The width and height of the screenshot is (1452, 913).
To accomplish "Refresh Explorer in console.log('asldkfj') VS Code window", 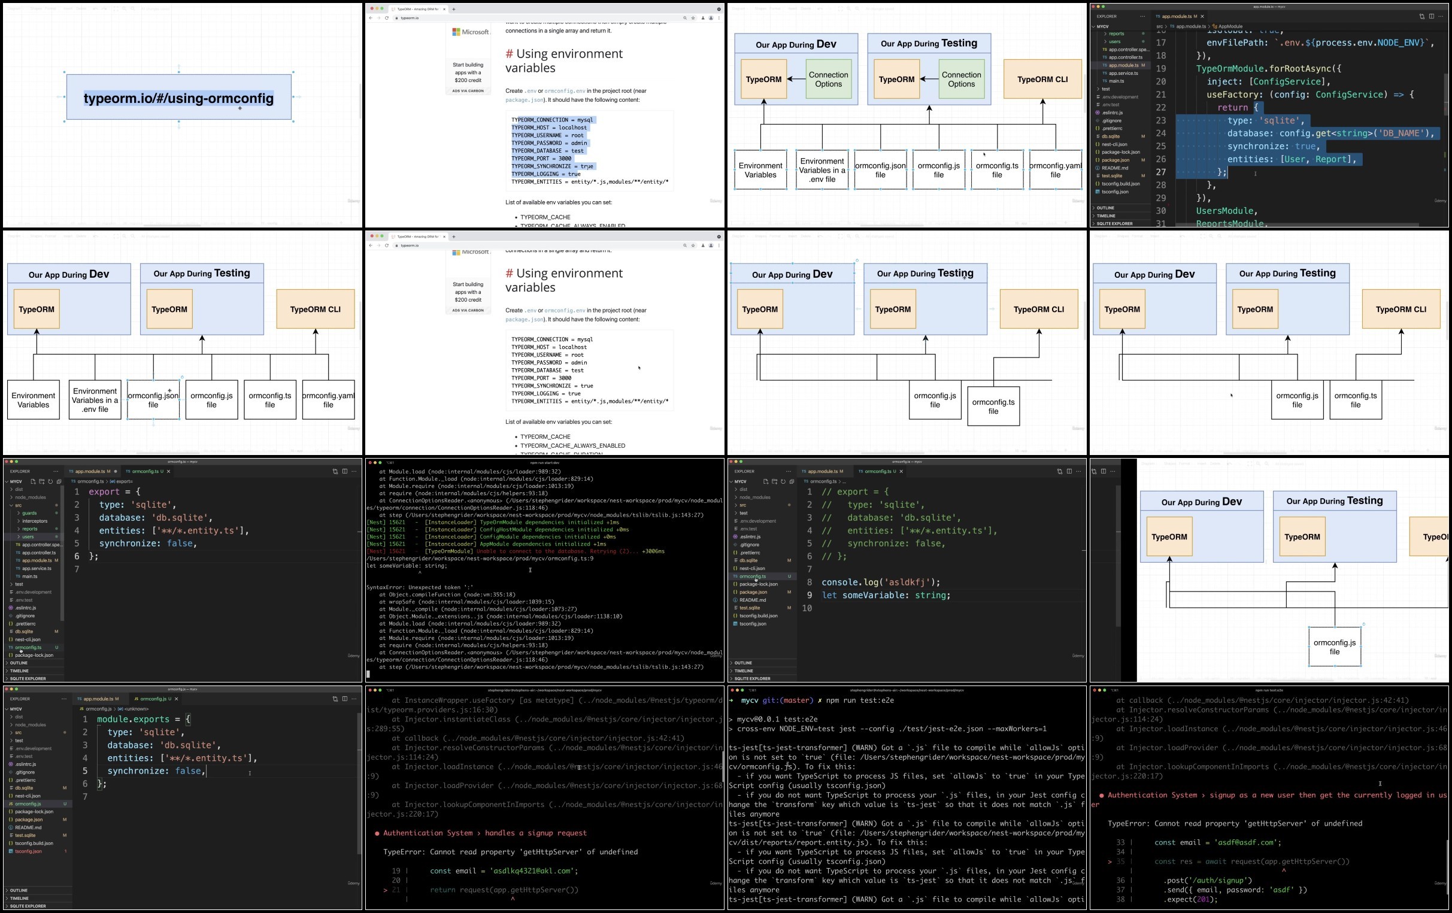I will [x=783, y=481].
